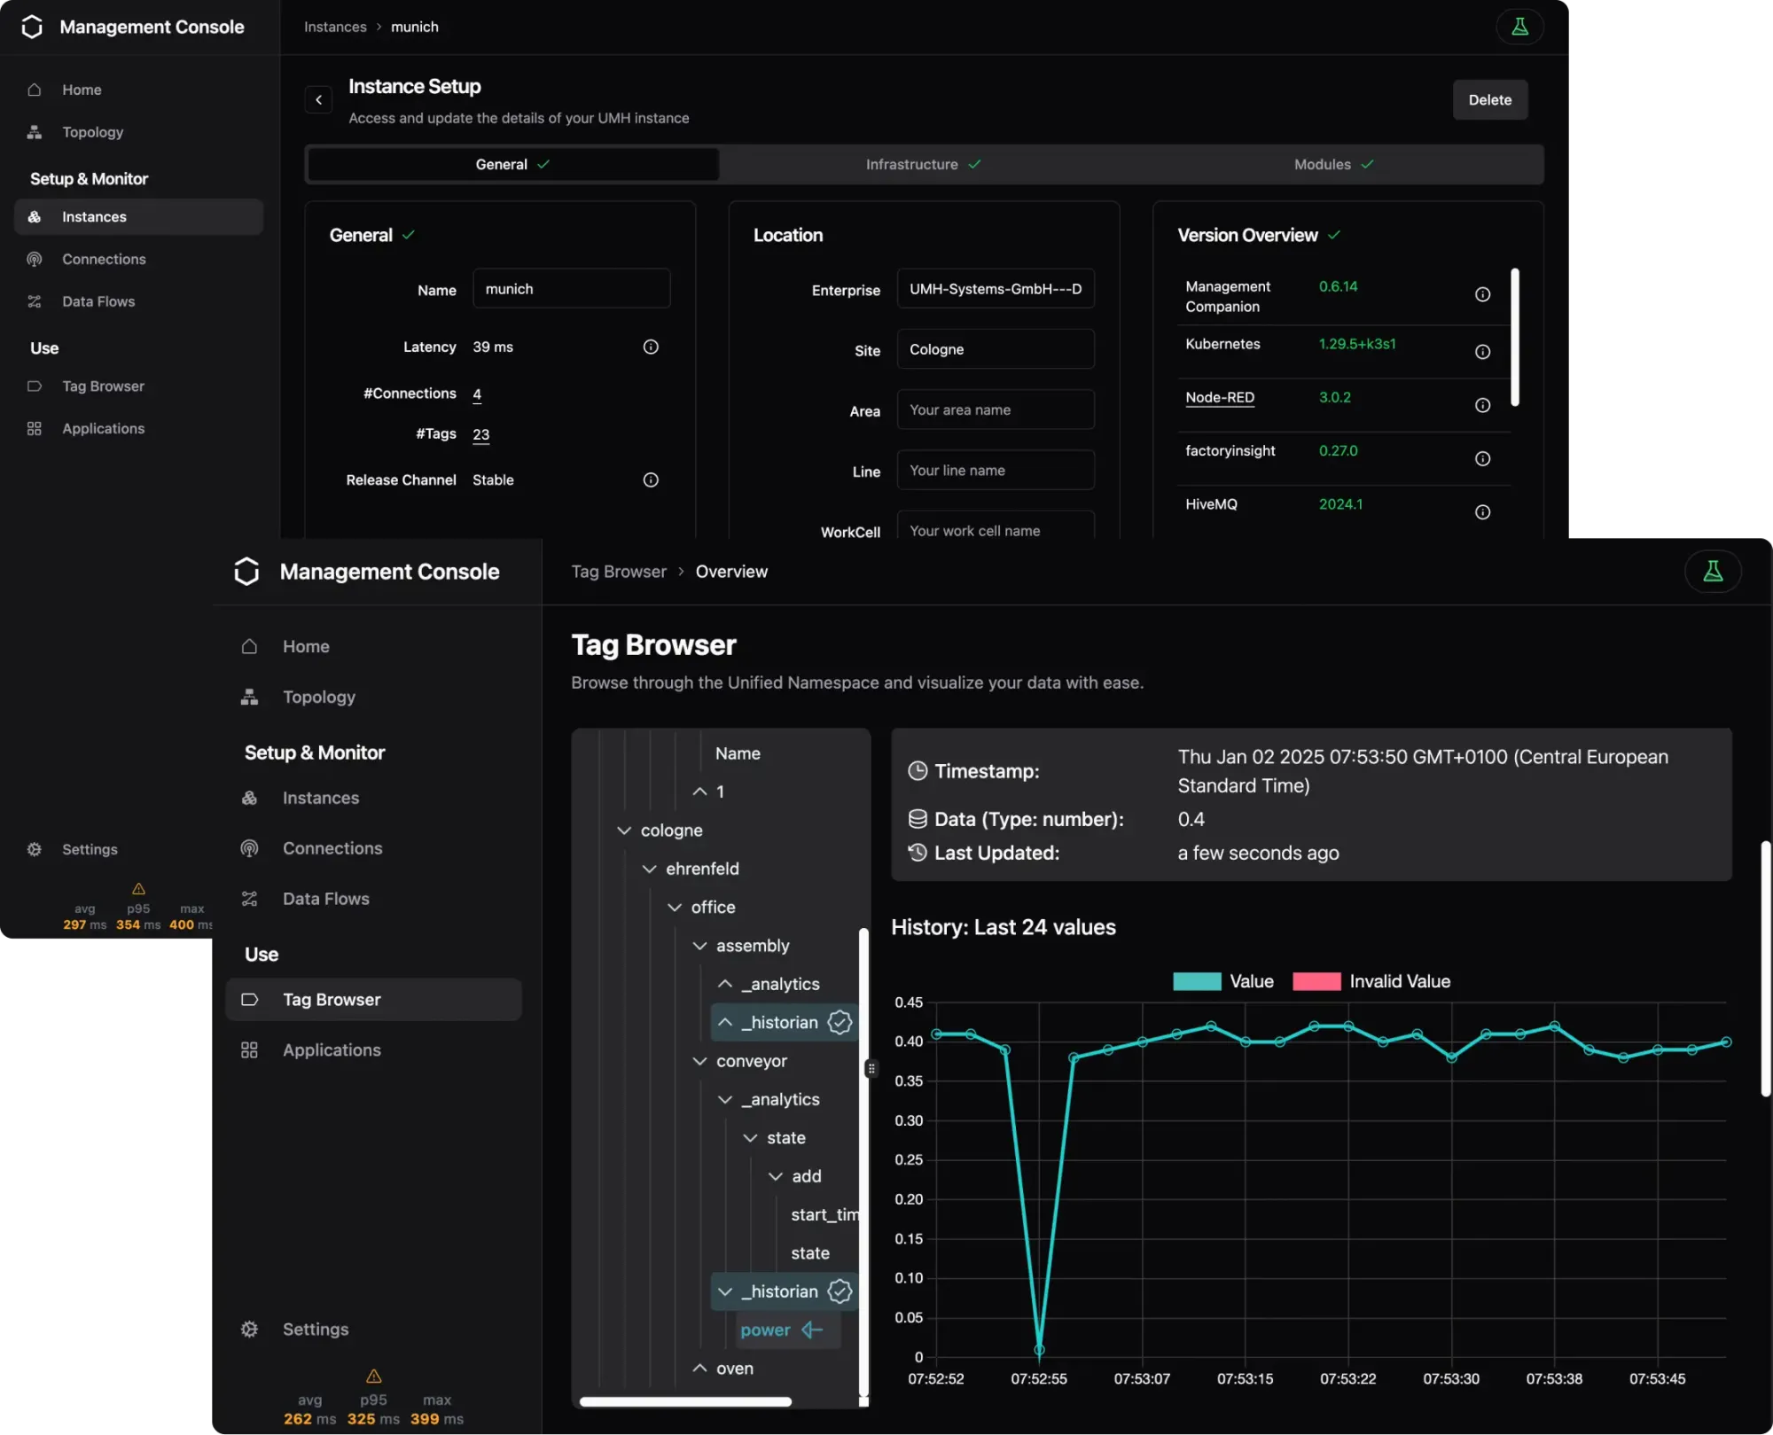Image resolution: width=1773 pixels, height=1435 pixels.
Task: Expand the oven tree node
Action: (699, 1368)
